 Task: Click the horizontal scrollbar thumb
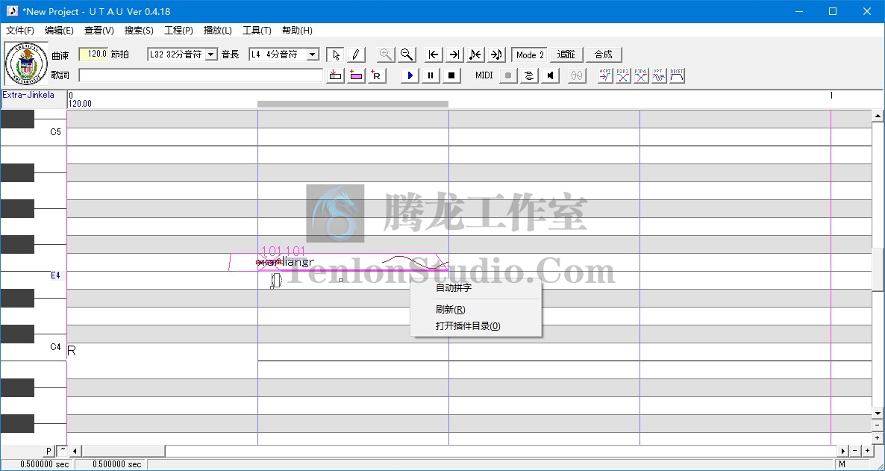123,451
